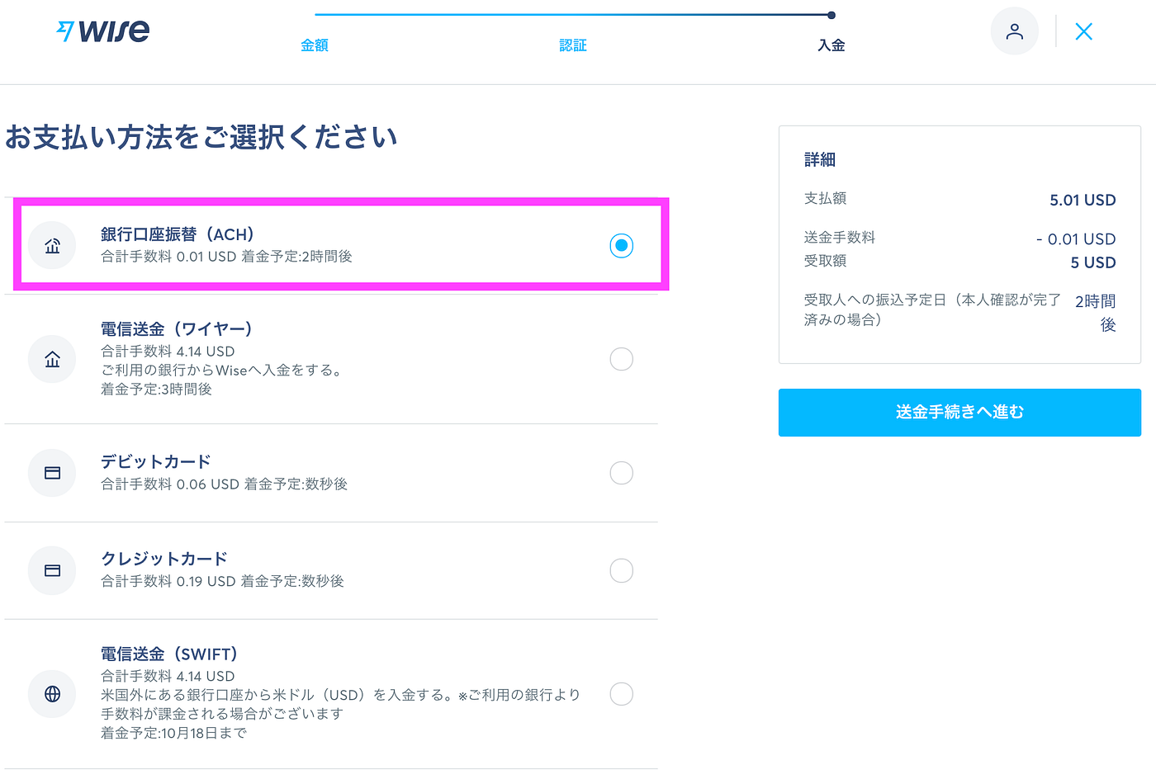Image resolution: width=1156 pixels, height=784 pixels.
Task: Click the card icon beside デビットカード
Action: (x=52, y=473)
